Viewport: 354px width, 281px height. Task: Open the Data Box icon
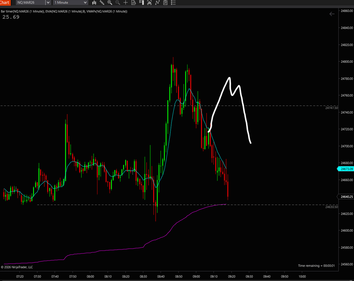click(x=133, y=3)
